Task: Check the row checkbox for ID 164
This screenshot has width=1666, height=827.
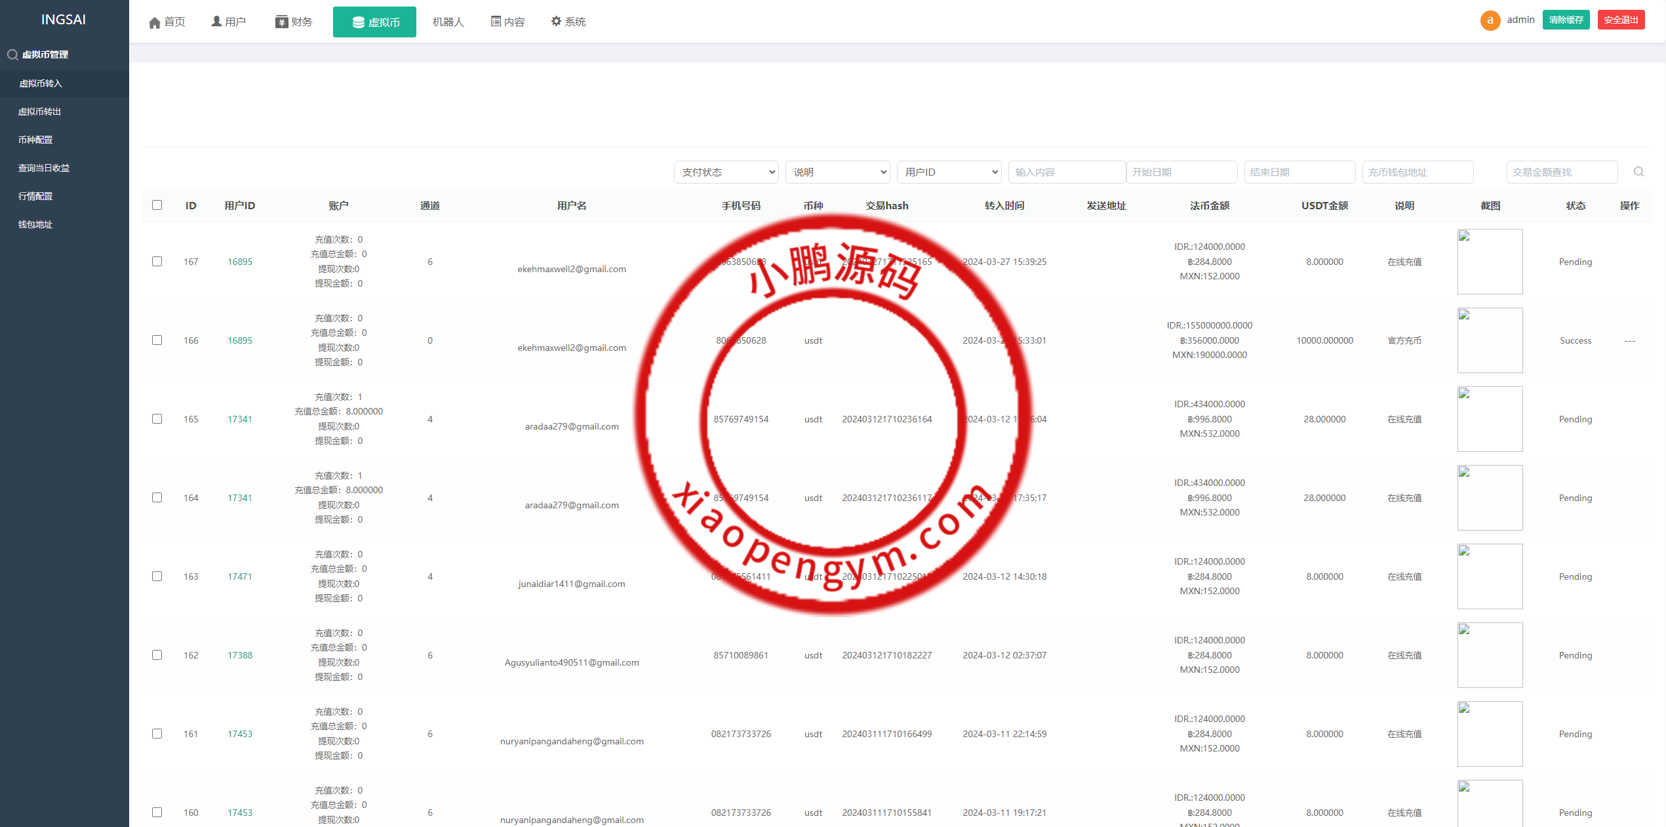Action: pos(157,498)
